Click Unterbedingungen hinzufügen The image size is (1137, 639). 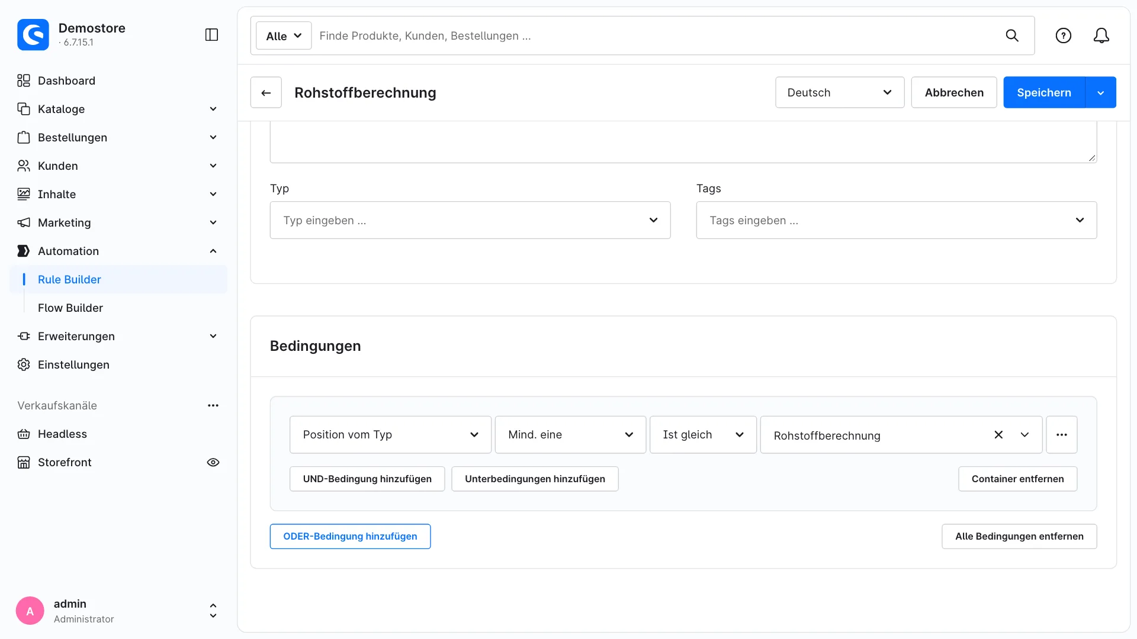click(535, 479)
